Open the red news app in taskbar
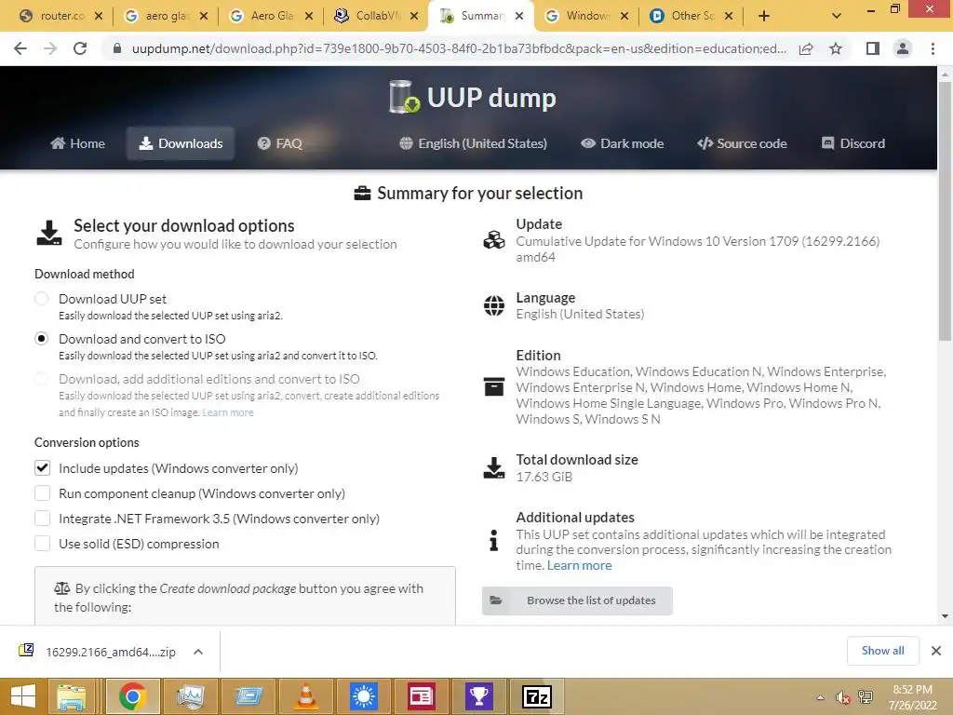 click(422, 696)
